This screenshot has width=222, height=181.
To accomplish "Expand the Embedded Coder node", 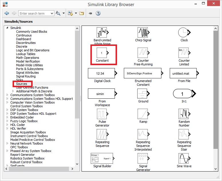I will pos(7,117).
